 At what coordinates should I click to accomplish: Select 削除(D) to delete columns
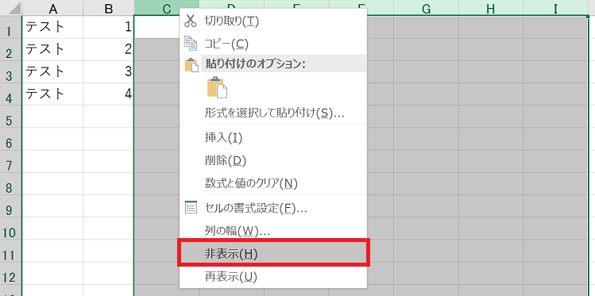272,160
